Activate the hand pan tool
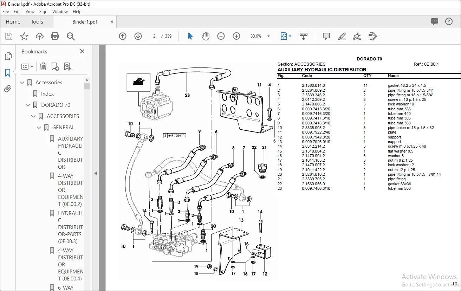 point(206,36)
